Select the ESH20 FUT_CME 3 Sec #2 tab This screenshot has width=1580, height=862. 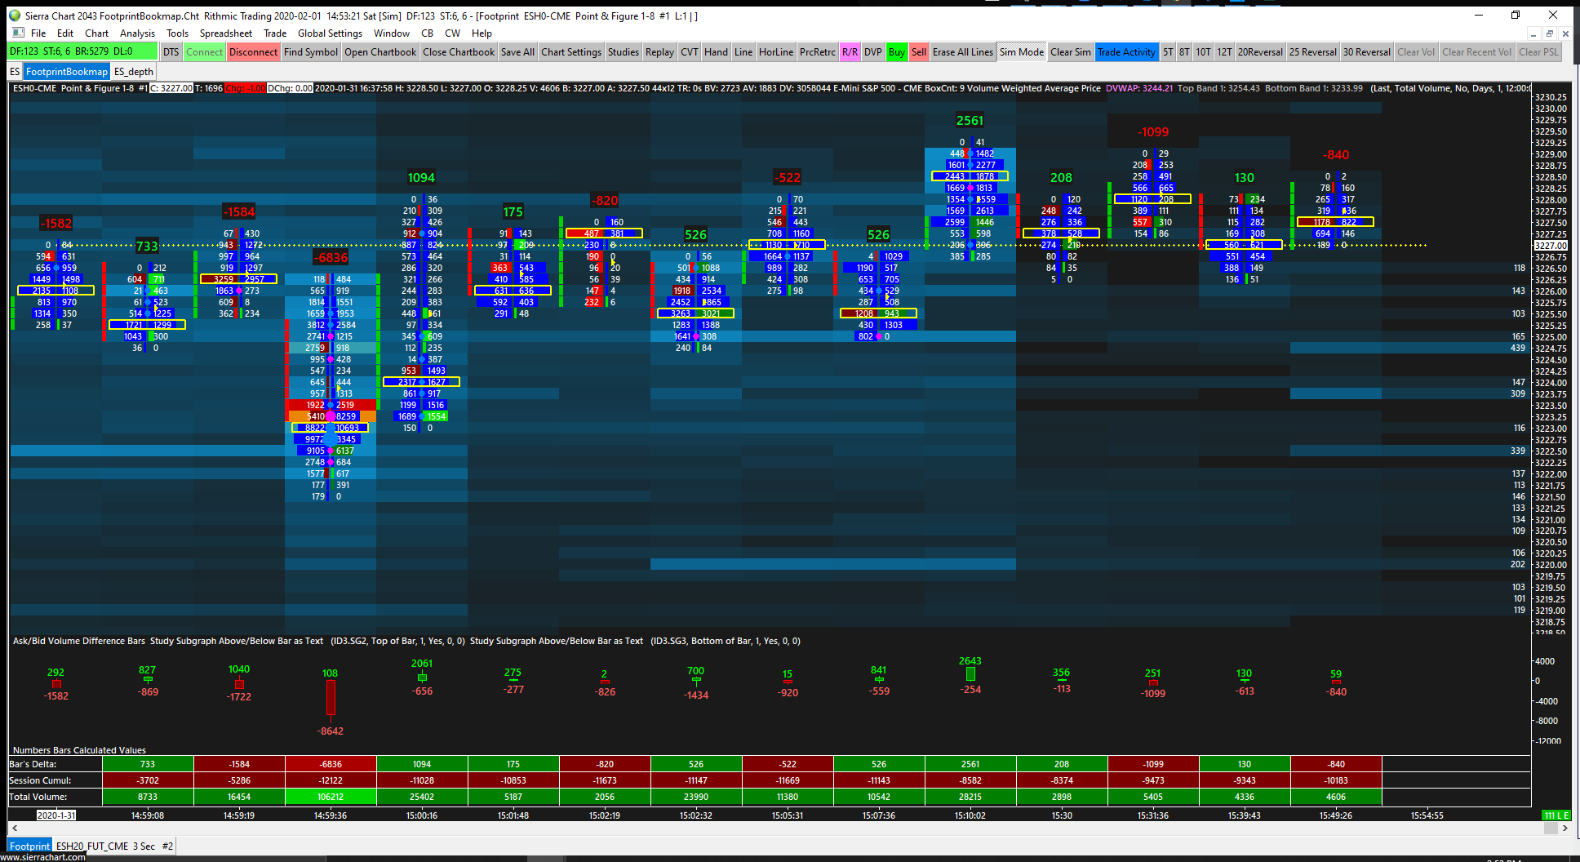pos(115,846)
